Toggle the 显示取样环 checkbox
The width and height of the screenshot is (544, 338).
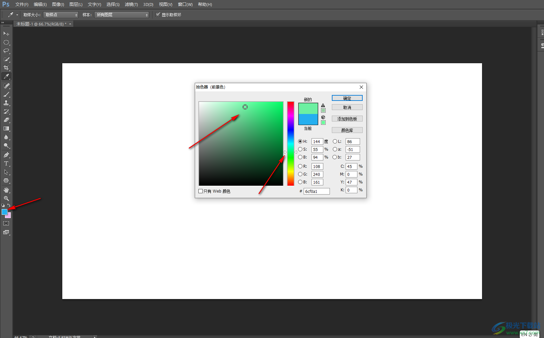(158, 15)
